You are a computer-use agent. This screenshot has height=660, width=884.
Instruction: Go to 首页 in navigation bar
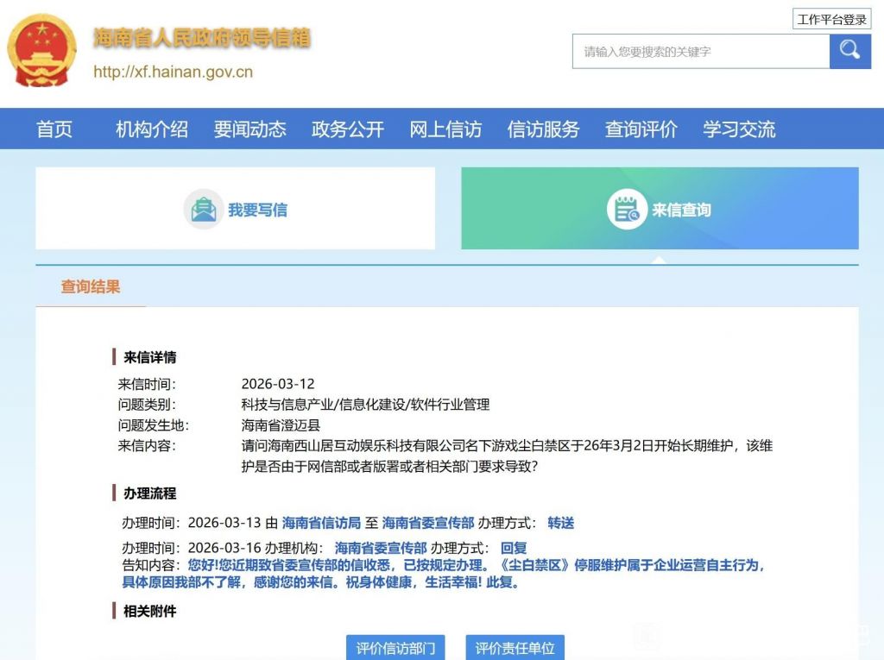[54, 129]
